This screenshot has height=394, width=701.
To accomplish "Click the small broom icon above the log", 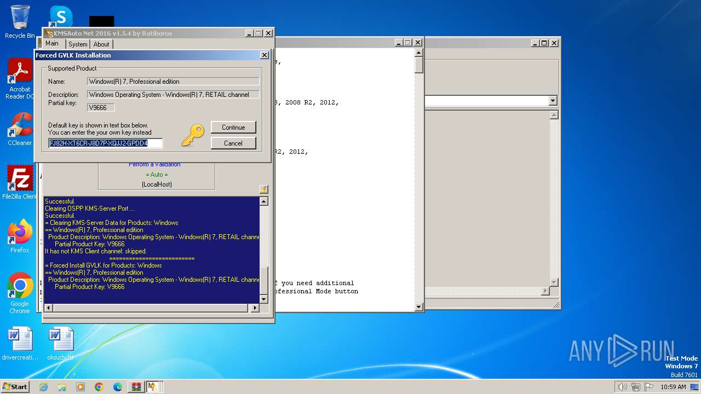I will [263, 189].
